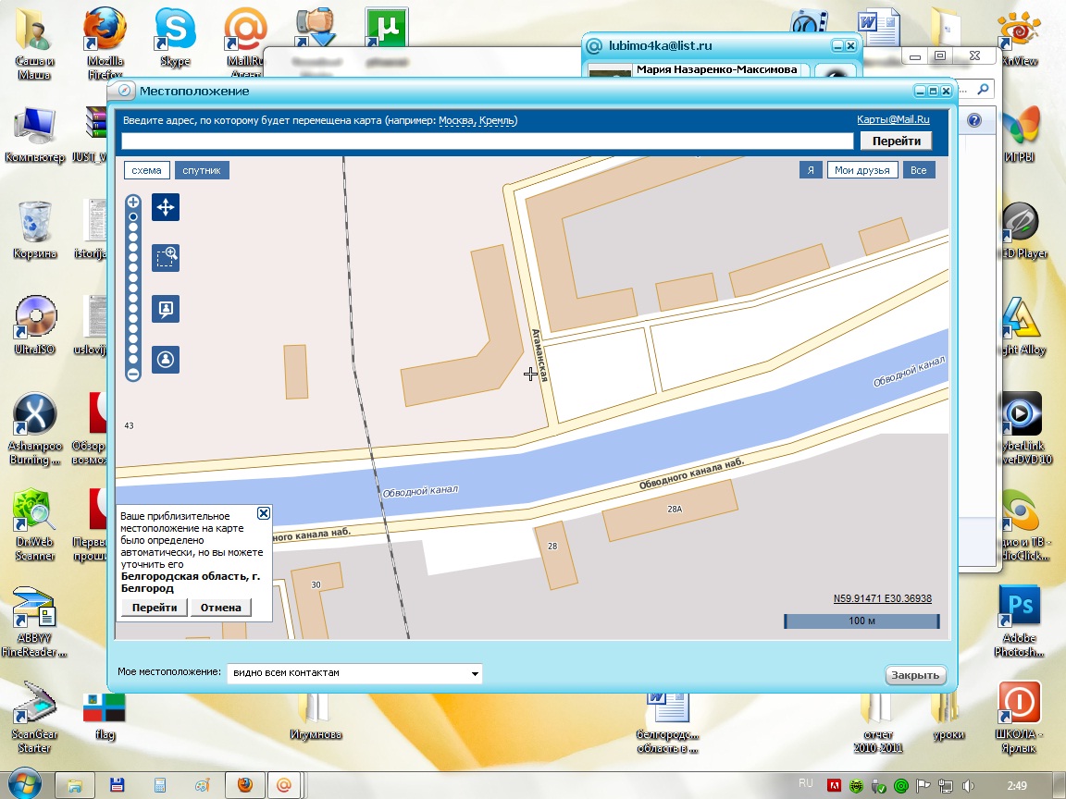1066x799 pixels.
Task: Open the µTorrent desktop shortcut
Action: click(386, 31)
